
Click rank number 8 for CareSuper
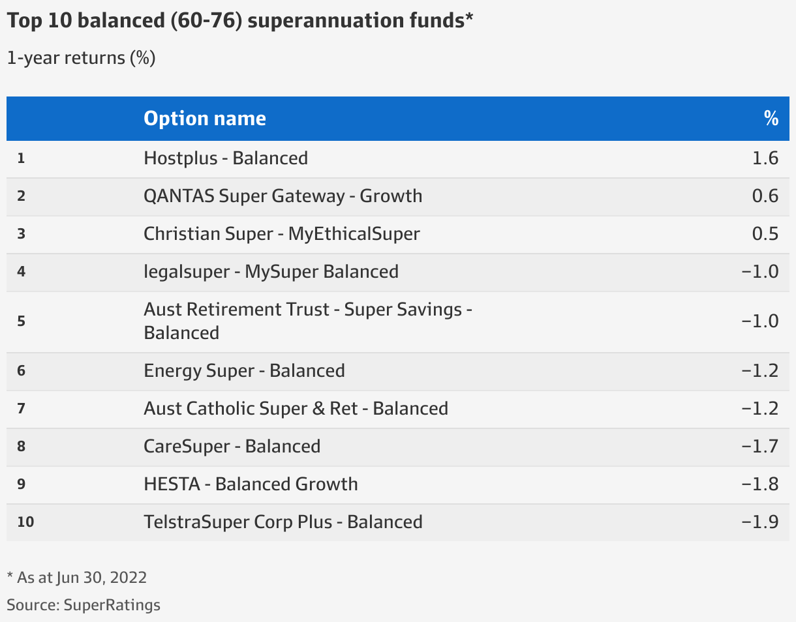coord(21,447)
